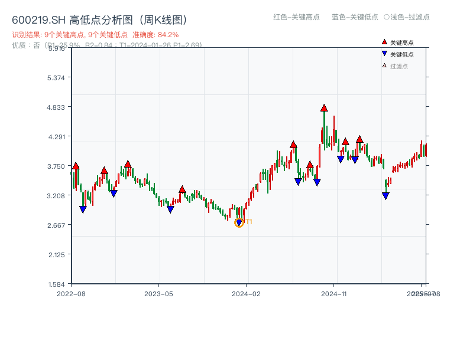The image size is (473, 354).
Task: Click the 优质 quality info line
Action: coord(107,45)
